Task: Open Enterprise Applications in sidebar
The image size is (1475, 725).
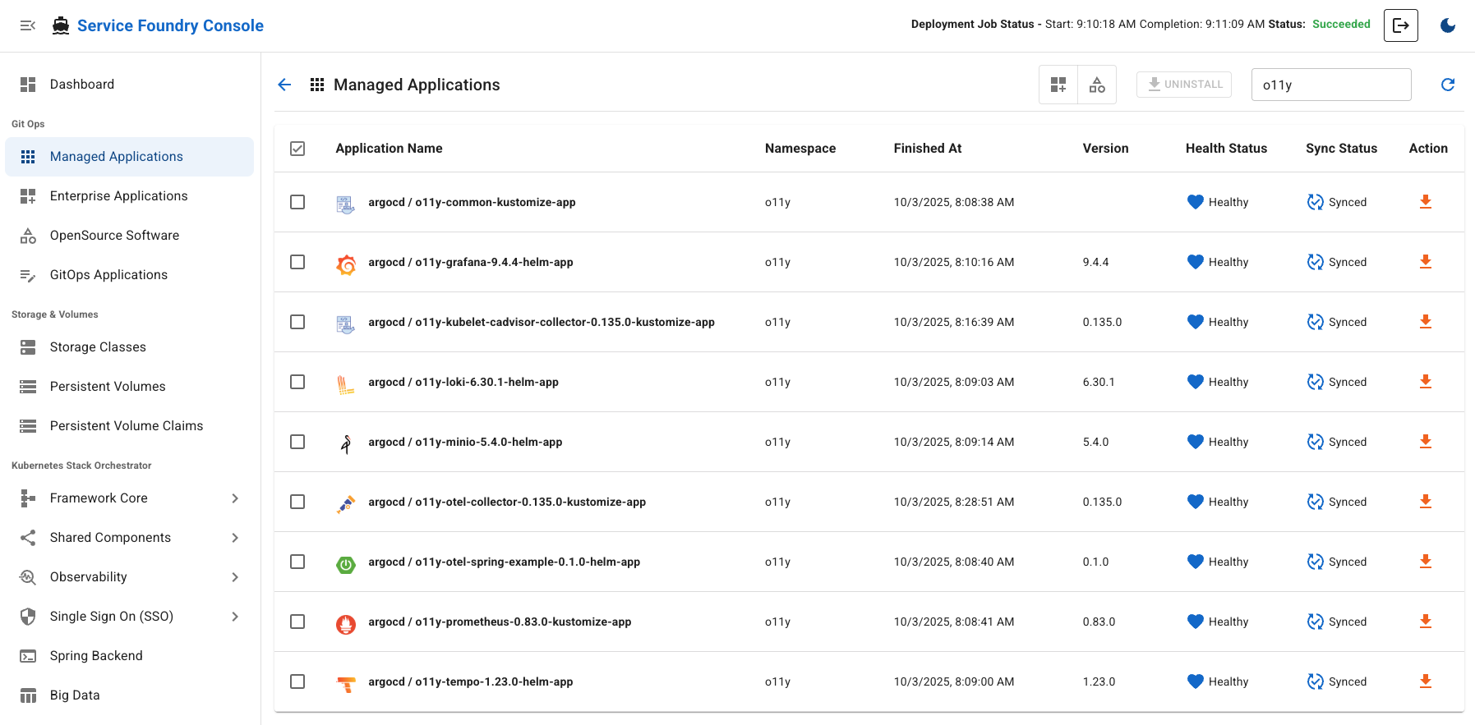Action: point(130,196)
